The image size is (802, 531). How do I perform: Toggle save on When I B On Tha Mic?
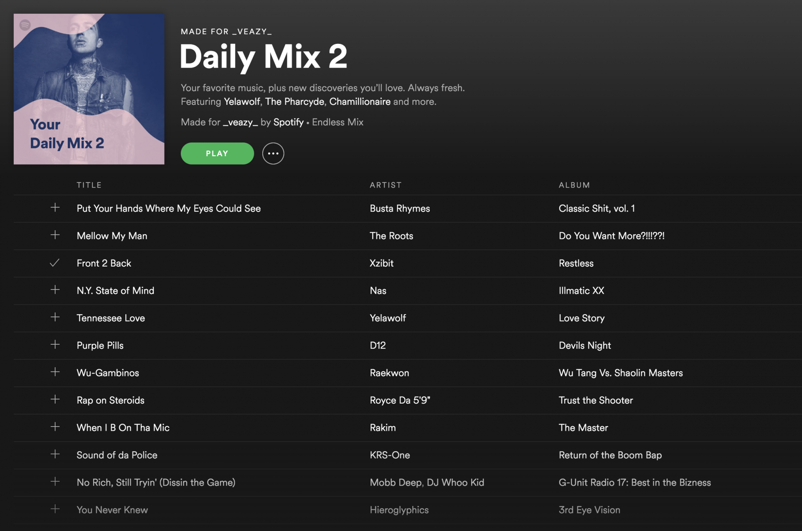coord(55,427)
